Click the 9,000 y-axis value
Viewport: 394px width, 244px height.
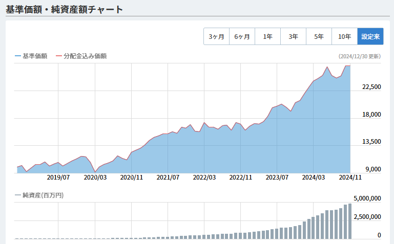373,169
